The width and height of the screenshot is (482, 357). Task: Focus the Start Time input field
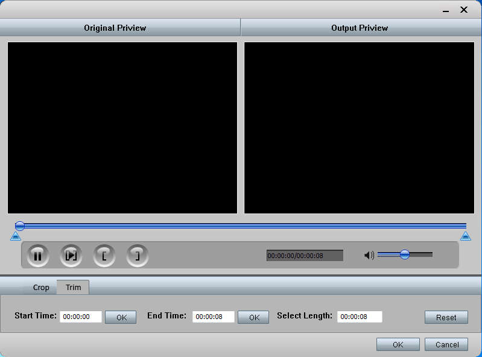81,317
